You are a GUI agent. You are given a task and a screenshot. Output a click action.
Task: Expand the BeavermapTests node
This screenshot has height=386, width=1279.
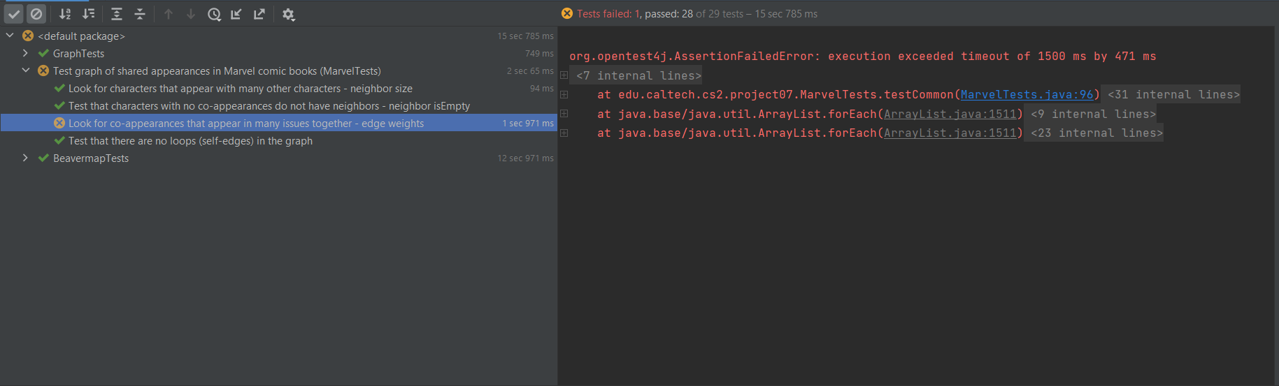25,158
